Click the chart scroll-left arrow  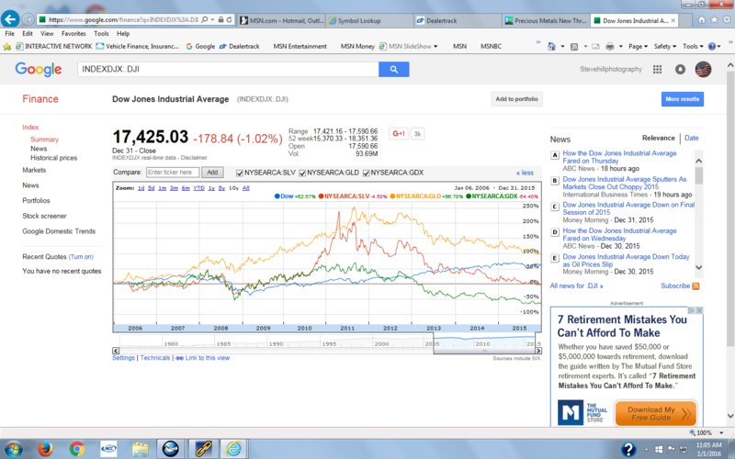116,351
